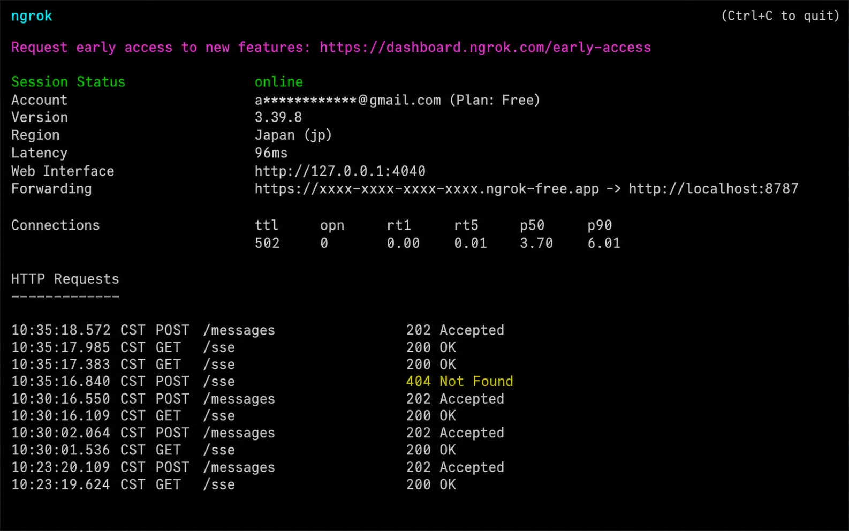Click the timestamp 10:30:02.064
This screenshot has width=849, height=531.
(61, 433)
